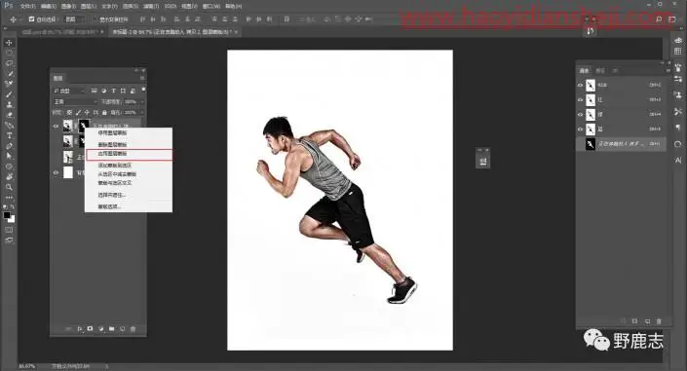This screenshot has height=371, width=687.
Task: Select the Magic Wand tool
Action: pos(9,74)
